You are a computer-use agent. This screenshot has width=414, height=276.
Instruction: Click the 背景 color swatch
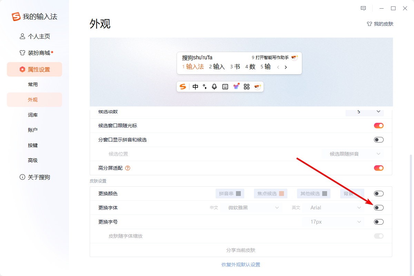(352, 193)
